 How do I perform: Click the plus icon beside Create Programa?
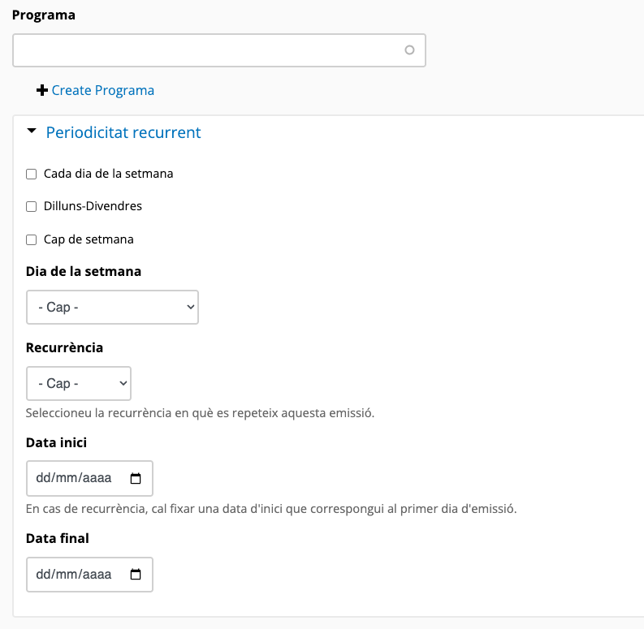(42, 90)
